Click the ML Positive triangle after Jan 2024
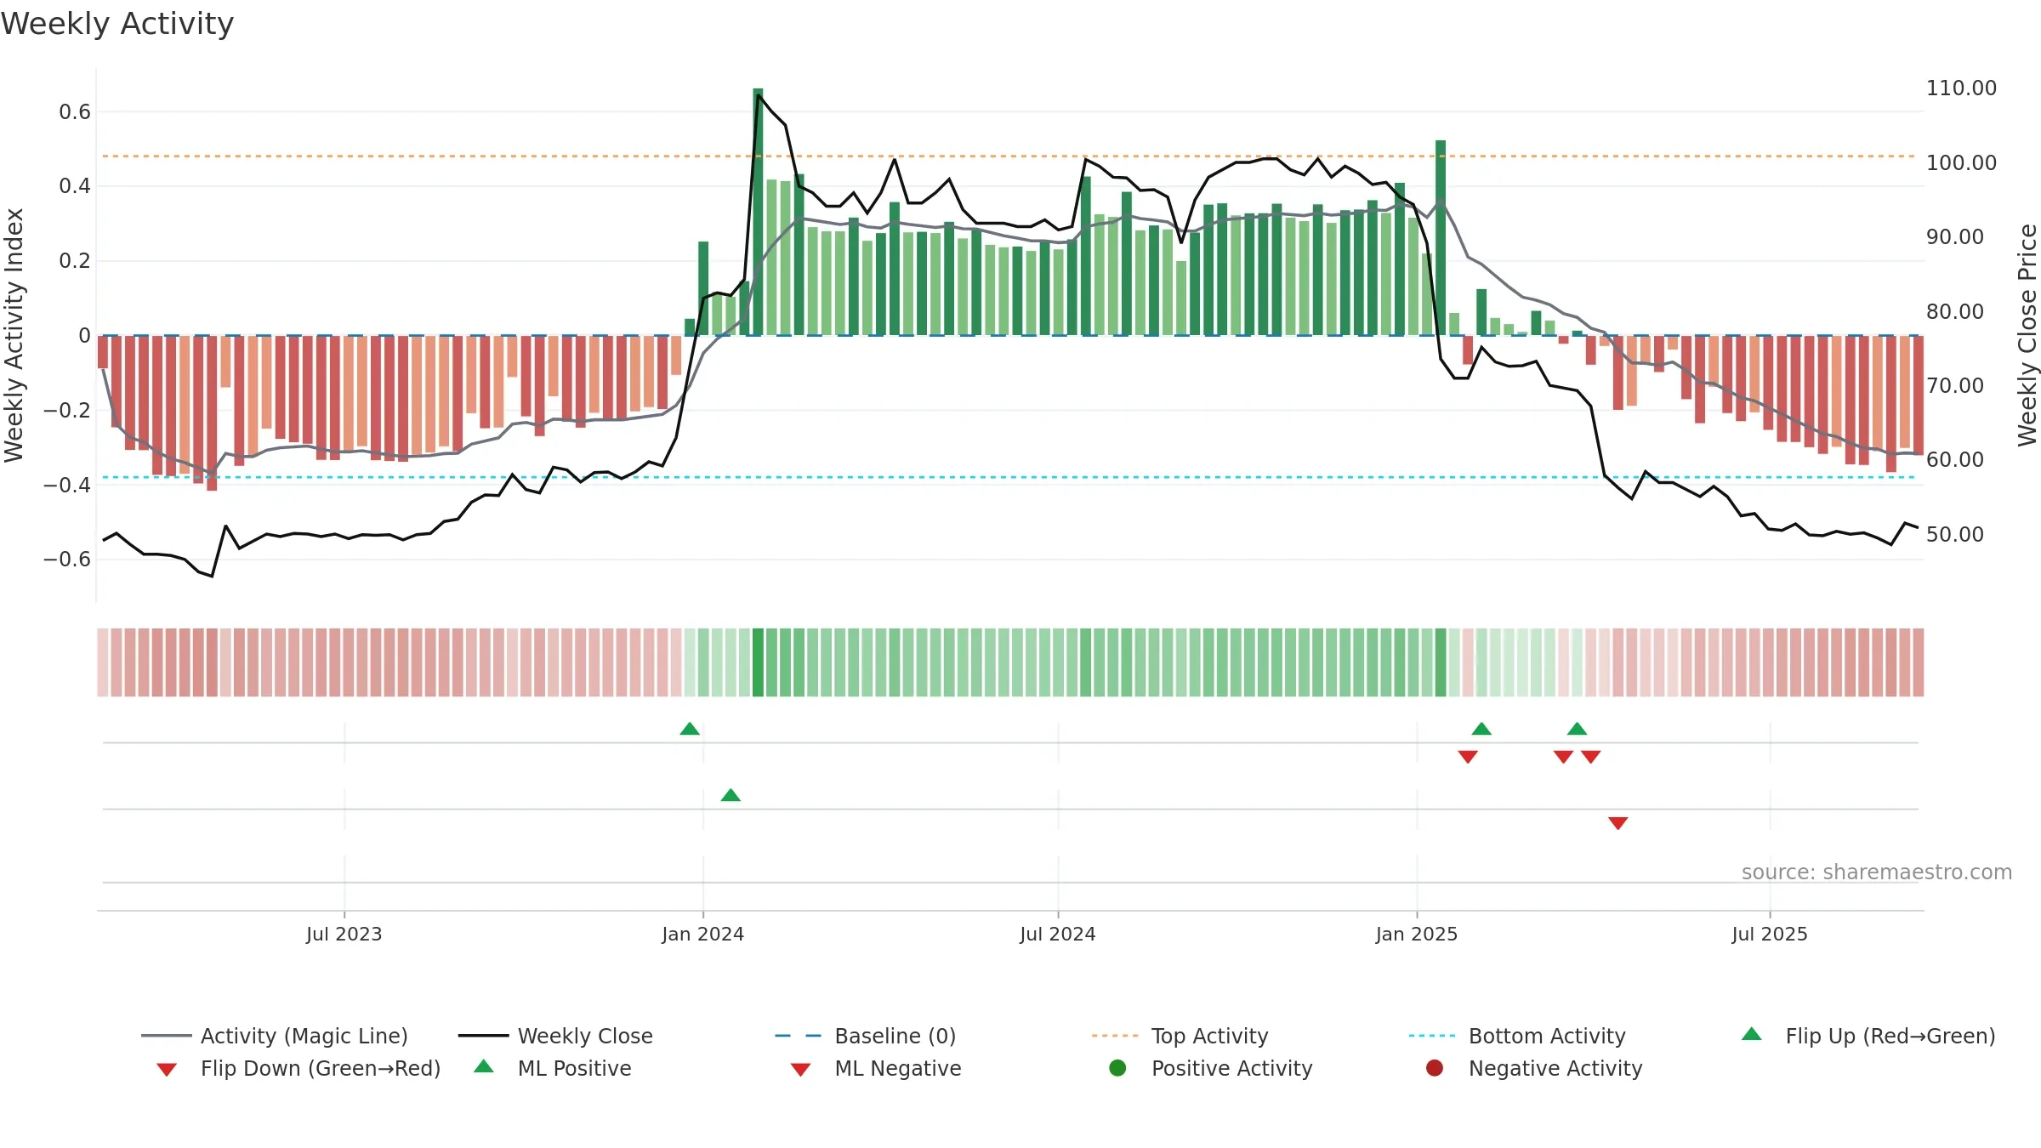 pyautogui.click(x=731, y=795)
